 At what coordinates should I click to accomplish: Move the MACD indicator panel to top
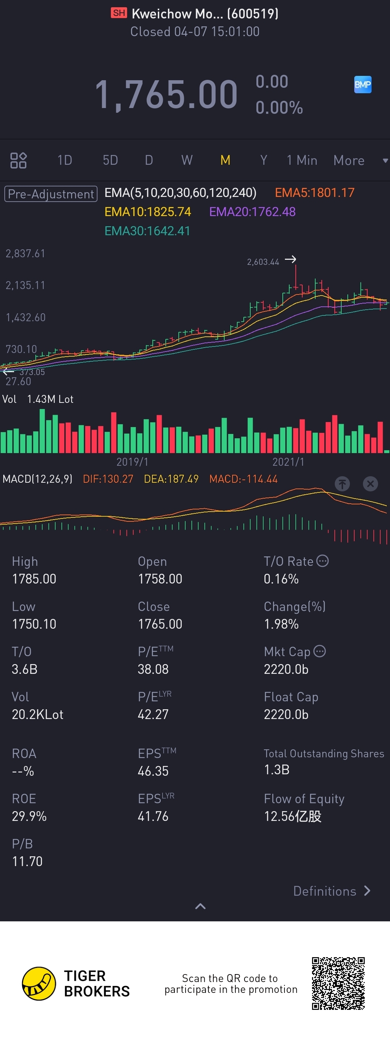pyautogui.click(x=342, y=483)
